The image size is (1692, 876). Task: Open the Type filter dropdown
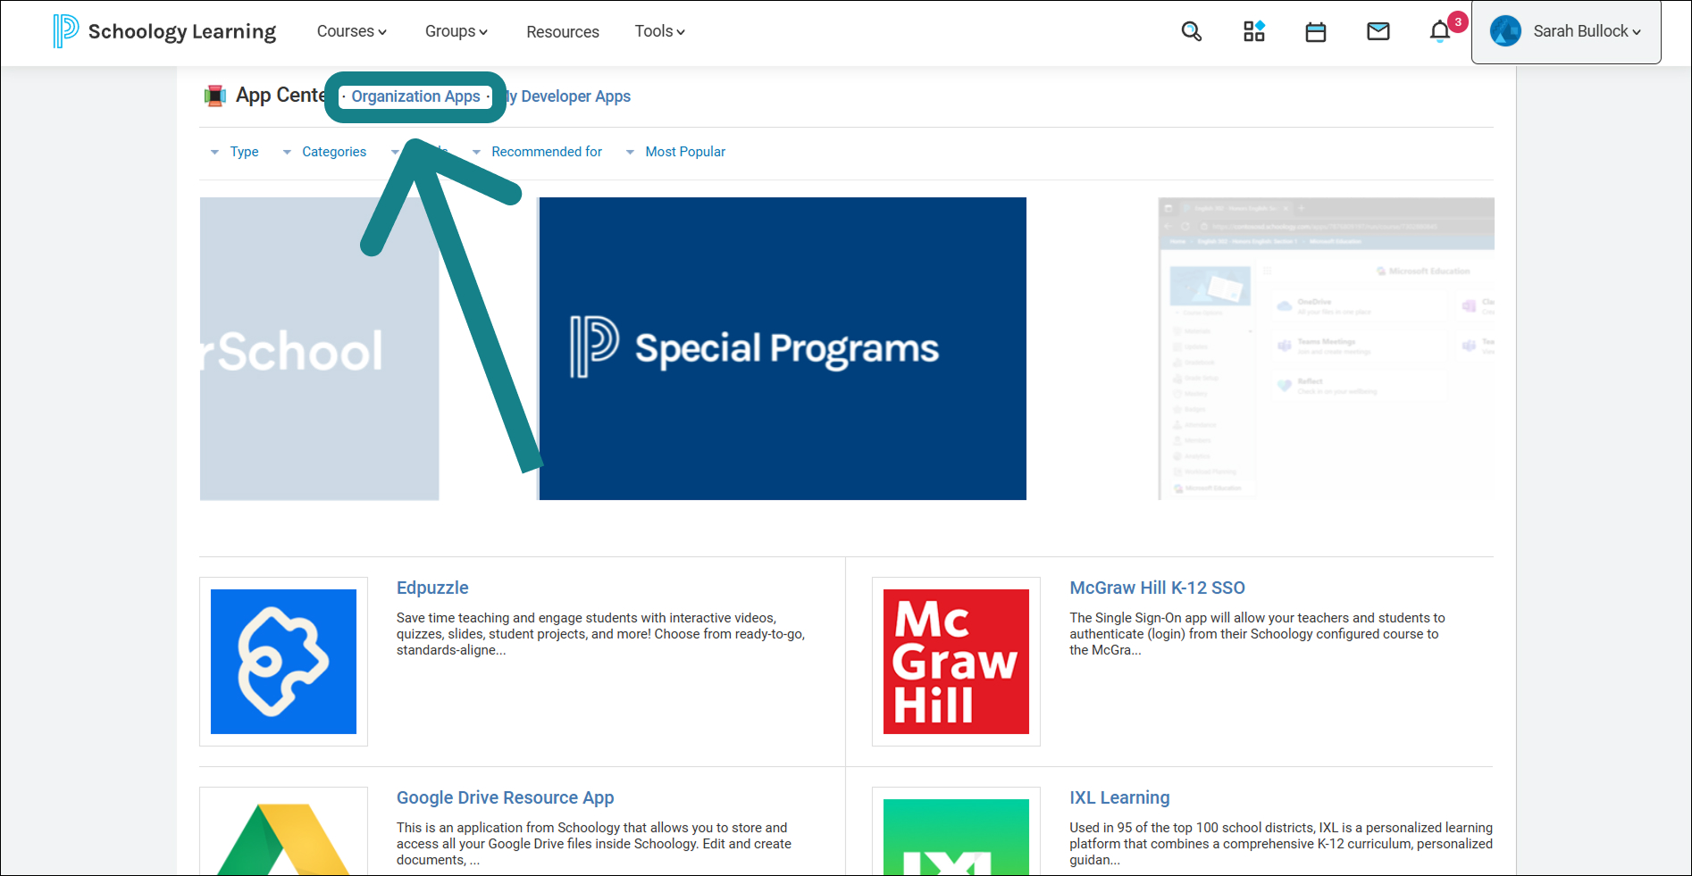[235, 152]
